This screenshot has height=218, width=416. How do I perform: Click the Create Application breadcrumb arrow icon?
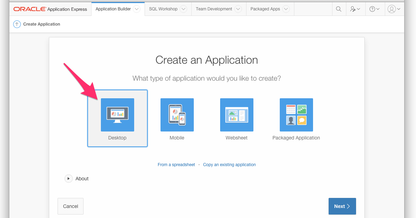click(x=17, y=24)
